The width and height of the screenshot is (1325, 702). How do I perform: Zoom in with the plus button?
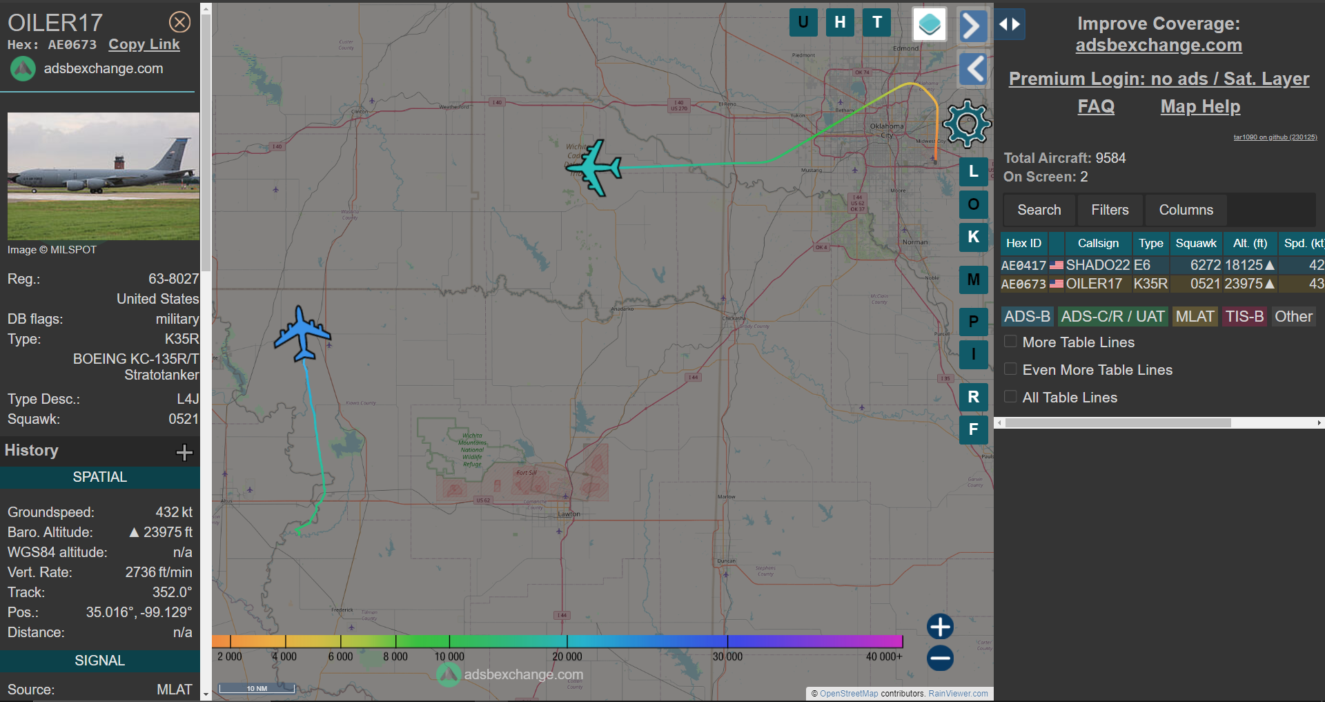[940, 627]
